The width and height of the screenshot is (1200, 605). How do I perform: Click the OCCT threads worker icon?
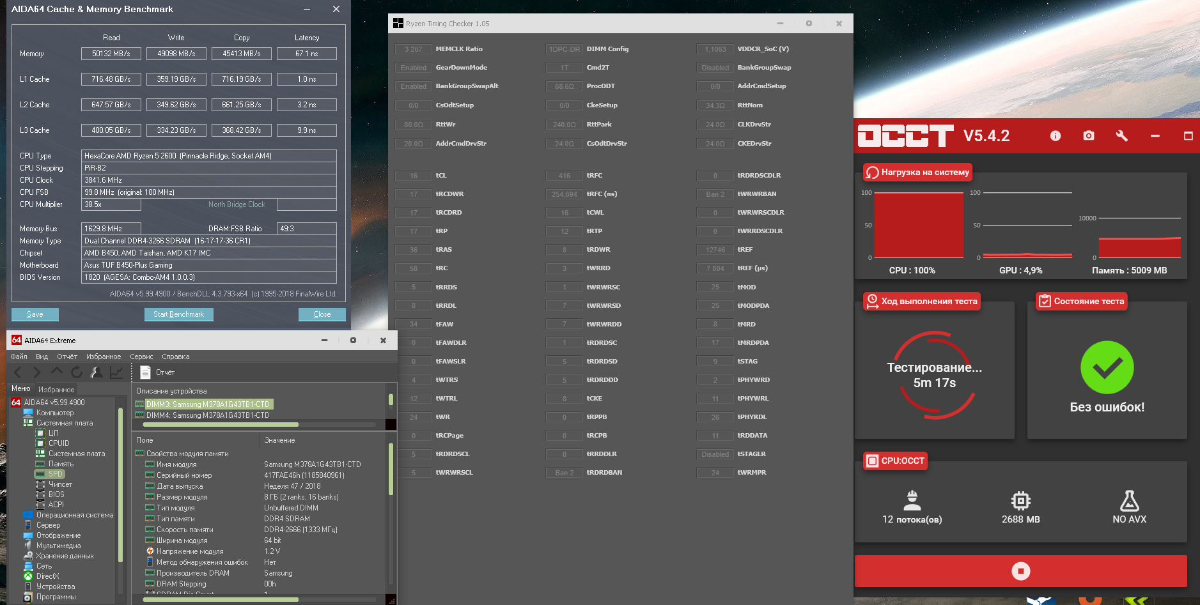pyautogui.click(x=912, y=500)
